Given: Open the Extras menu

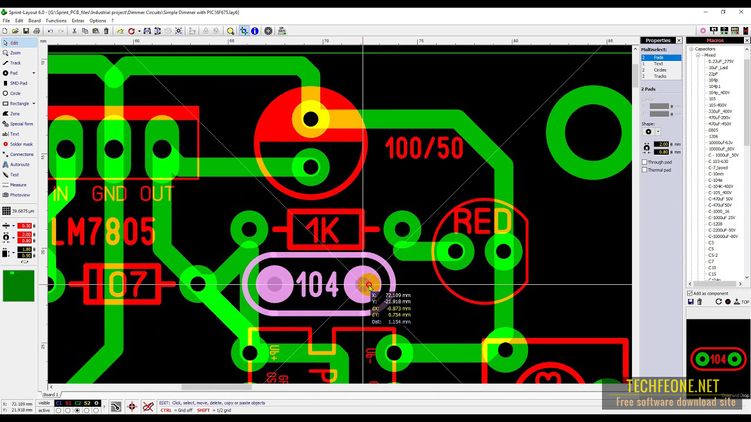Looking at the screenshot, I should click(x=78, y=21).
